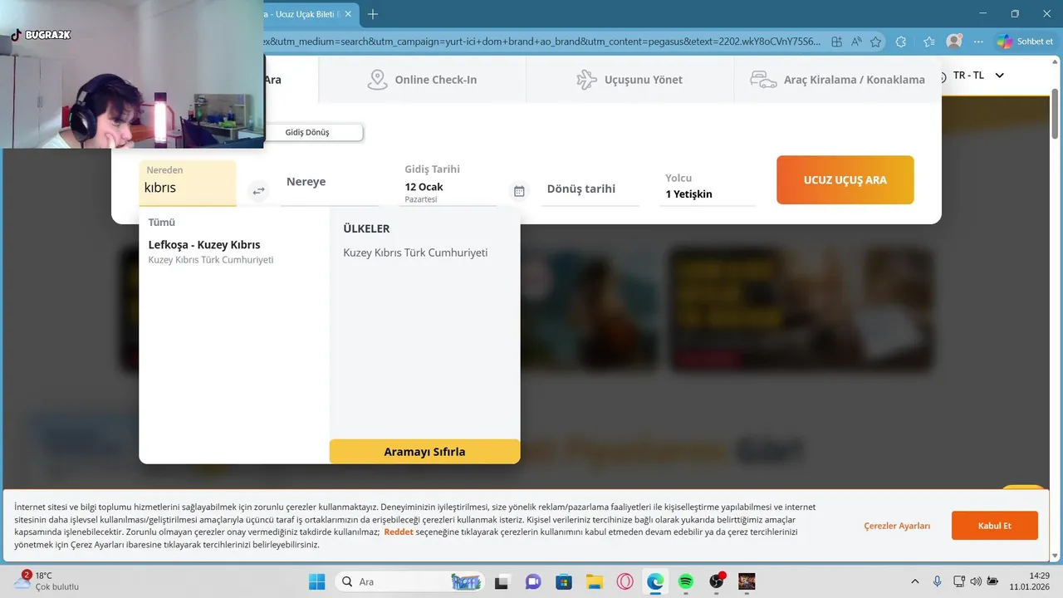The image size is (1063, 598).
Task: Switch to Araç Kiralama / Konaklama tab
Action: click(x=837, y=80)
